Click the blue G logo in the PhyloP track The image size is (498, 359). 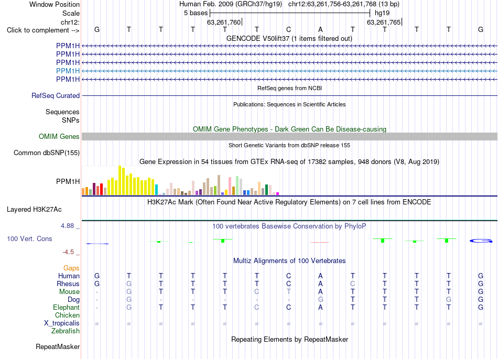point(481,241)
